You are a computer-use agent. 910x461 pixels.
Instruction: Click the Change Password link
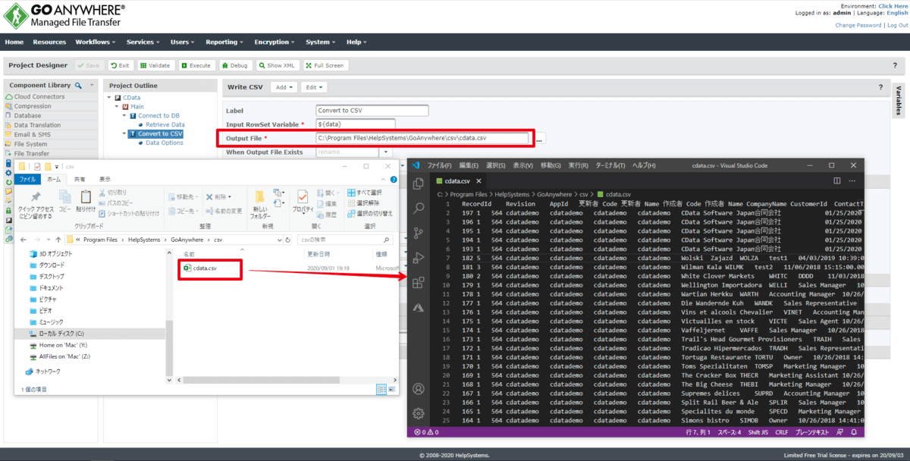[858, 25]
